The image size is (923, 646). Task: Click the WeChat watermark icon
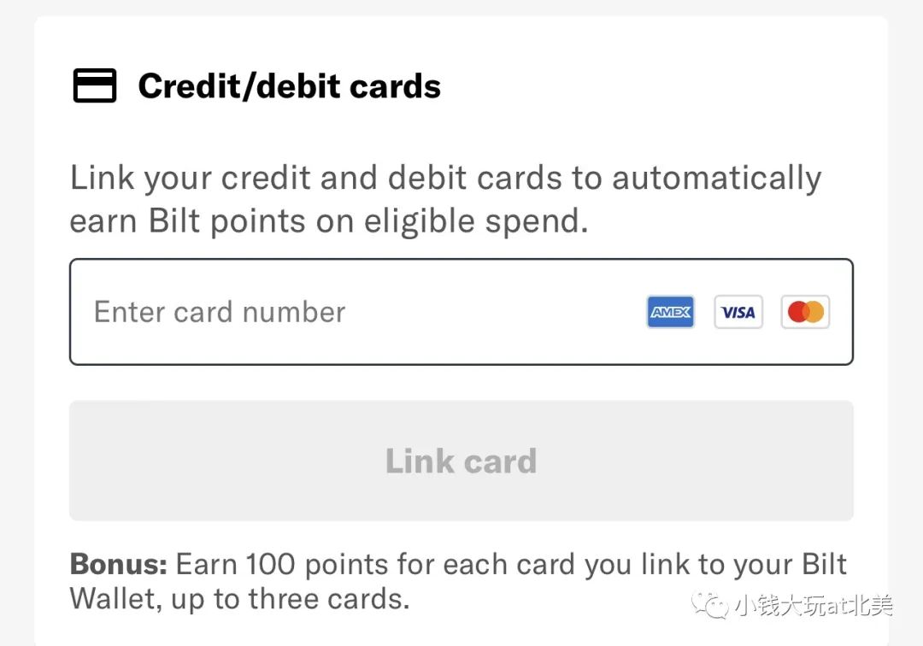[709, 606]
